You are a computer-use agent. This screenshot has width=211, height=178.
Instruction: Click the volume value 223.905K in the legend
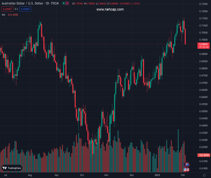click(x=13, y=15)
